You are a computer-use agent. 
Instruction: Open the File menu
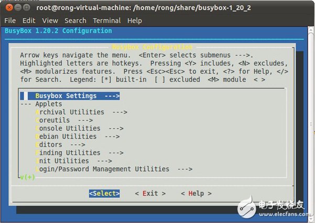pos(10,20)
